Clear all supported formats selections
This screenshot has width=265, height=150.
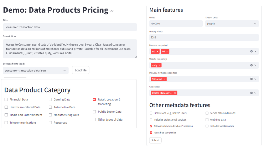[x=251, y=51]
